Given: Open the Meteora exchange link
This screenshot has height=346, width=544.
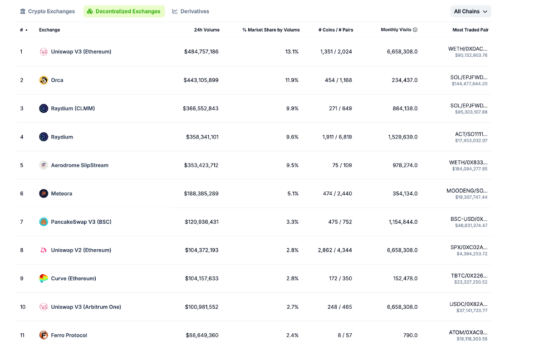Looking at the screenshot, I should (x=62, y=194).
